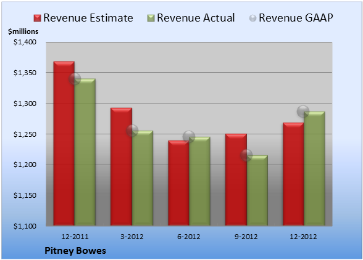Click the $1,400 axis value
The height and width of the screenshot is (260, 363).
25,42
